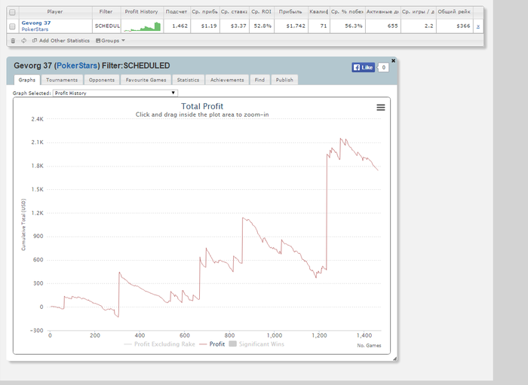Click the 52.8% ROI cell

coord(262,26)
